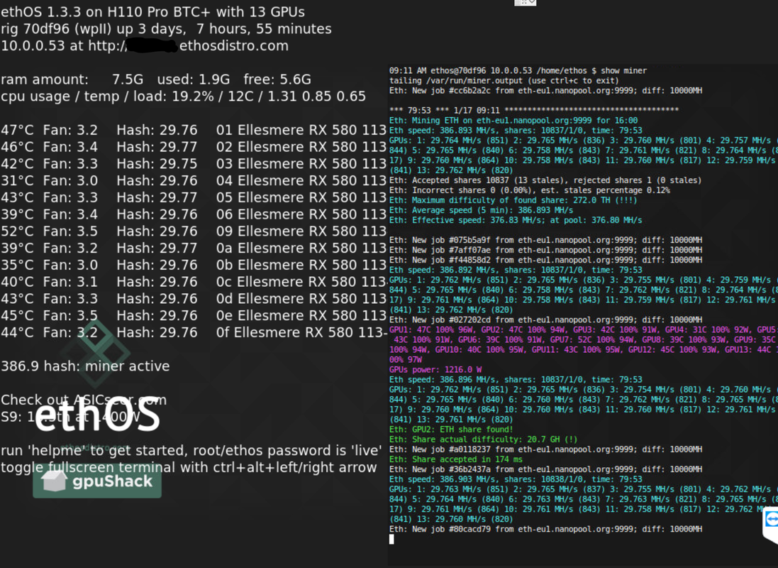Click the ethosdistro.com address text
The image size is (778, 568).
234,45
